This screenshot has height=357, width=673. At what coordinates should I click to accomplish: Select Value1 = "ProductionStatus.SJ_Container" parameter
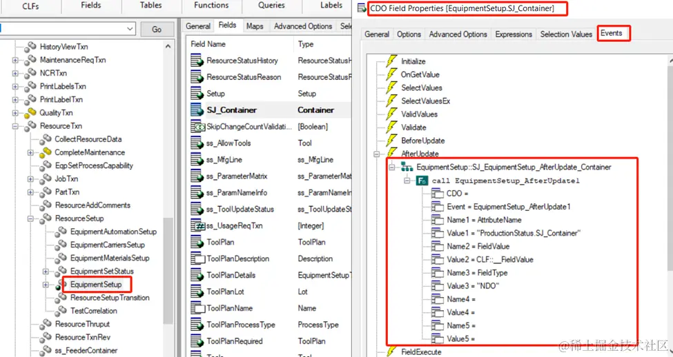click(x=514, y=233)
